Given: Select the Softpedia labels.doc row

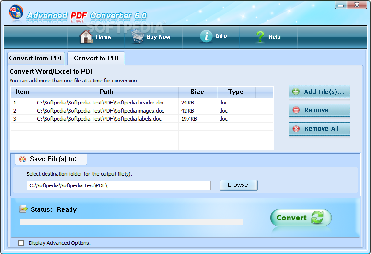Looking at the screenshot, I should click(142, 119).
